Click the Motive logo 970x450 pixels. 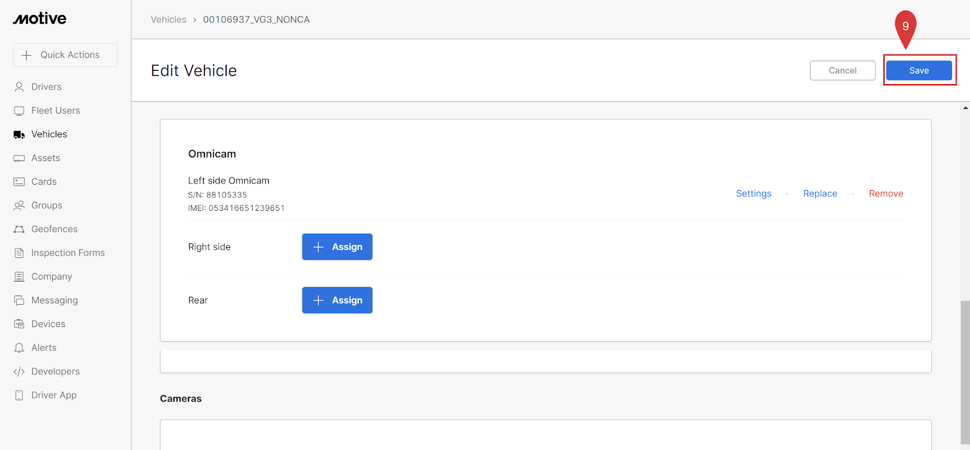pos(40,19)
